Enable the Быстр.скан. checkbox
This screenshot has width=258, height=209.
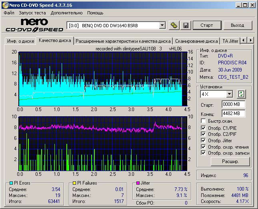tap(204, 121)
